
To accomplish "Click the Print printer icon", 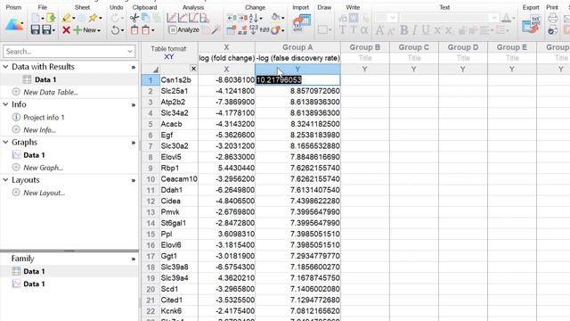I will (x=553, y=18).
